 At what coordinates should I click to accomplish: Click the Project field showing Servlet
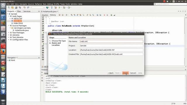(111, 46)
